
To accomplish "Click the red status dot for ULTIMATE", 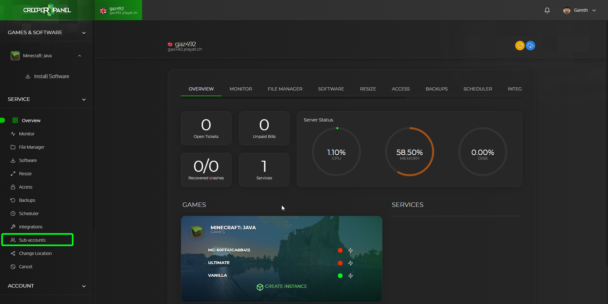I will pos(340,263).
